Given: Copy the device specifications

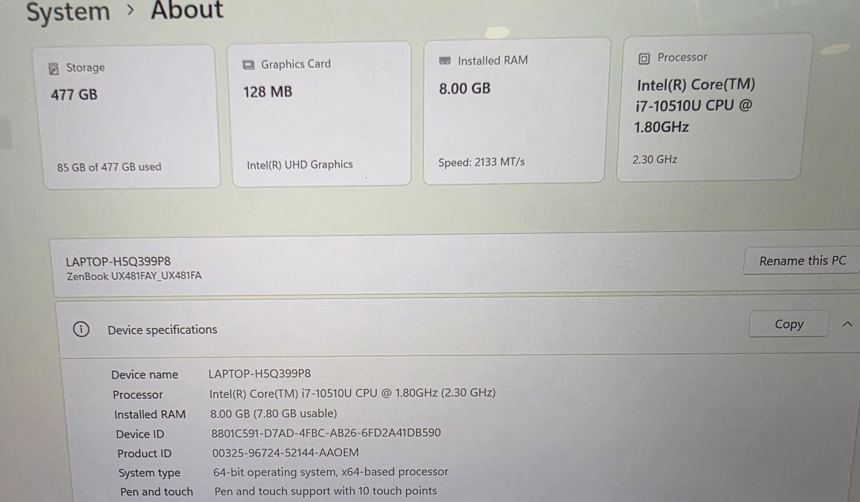Looking at the screenshot, I should point(788,324).
